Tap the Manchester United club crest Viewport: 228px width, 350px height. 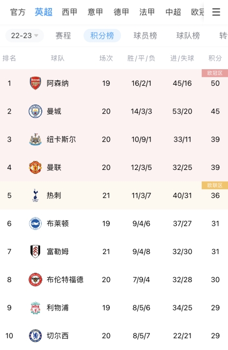click(35, 167)
